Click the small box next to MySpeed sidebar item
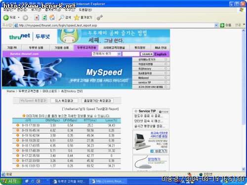 (x=165, y=77)
